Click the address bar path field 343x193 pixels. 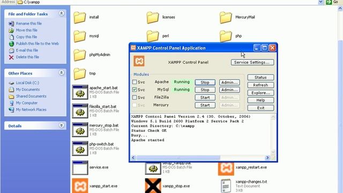(167, 2)
